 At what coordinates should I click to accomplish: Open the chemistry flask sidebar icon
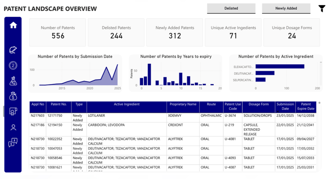tap(13, 81)
